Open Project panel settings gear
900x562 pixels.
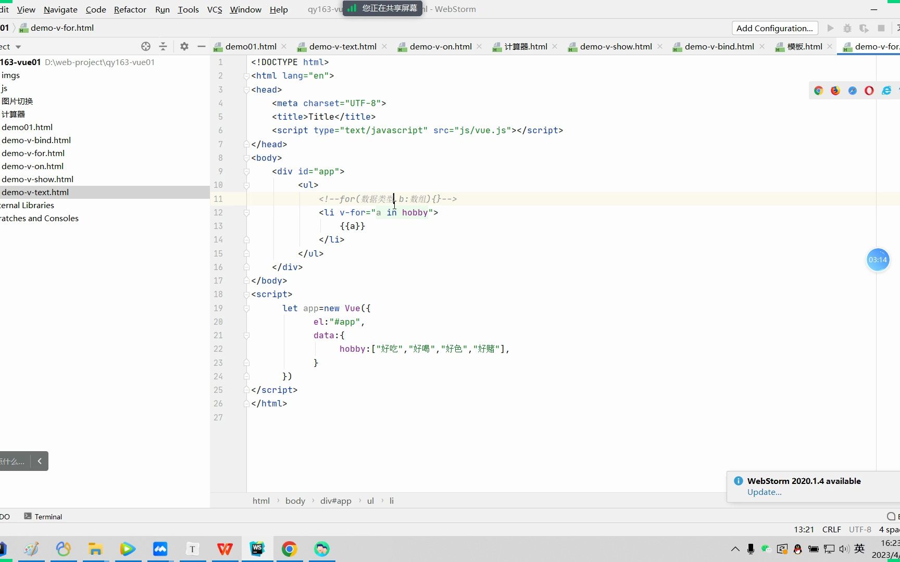point(184,46)
